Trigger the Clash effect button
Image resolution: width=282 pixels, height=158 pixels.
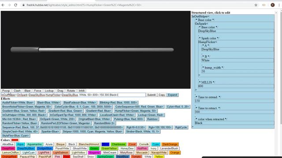[17, 91]
